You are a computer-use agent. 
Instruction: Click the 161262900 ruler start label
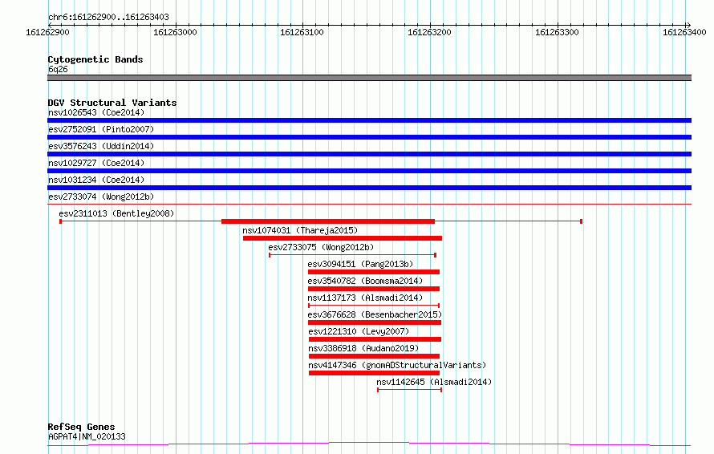pos(48,32)
